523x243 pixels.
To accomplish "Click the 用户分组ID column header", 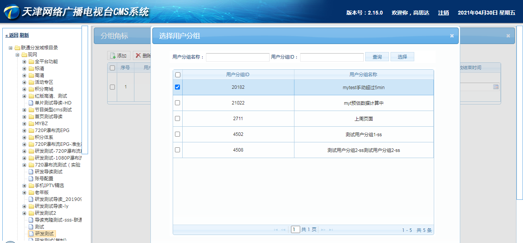I will tap(238, 75).
